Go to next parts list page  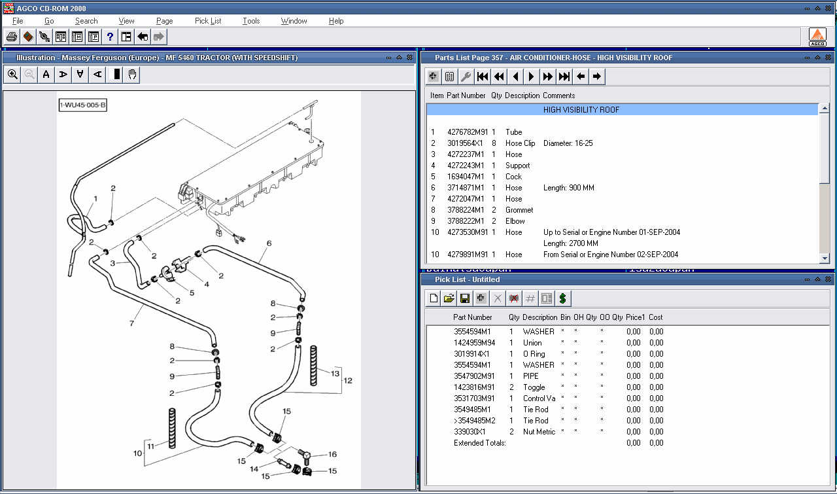coord(532,77)
